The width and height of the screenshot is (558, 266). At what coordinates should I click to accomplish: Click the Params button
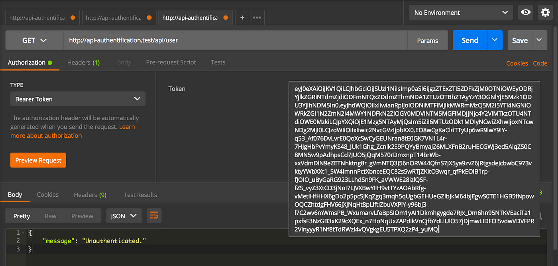coord(428,40)
